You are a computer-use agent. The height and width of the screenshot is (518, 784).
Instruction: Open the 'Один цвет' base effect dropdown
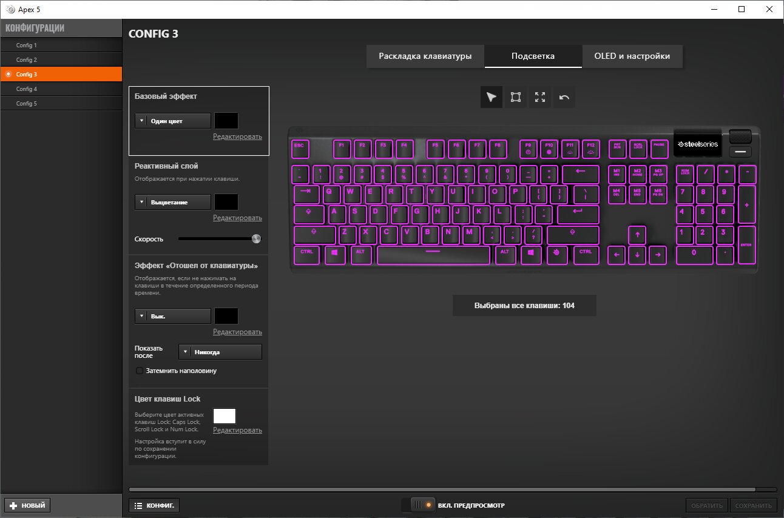coord(172,121)
